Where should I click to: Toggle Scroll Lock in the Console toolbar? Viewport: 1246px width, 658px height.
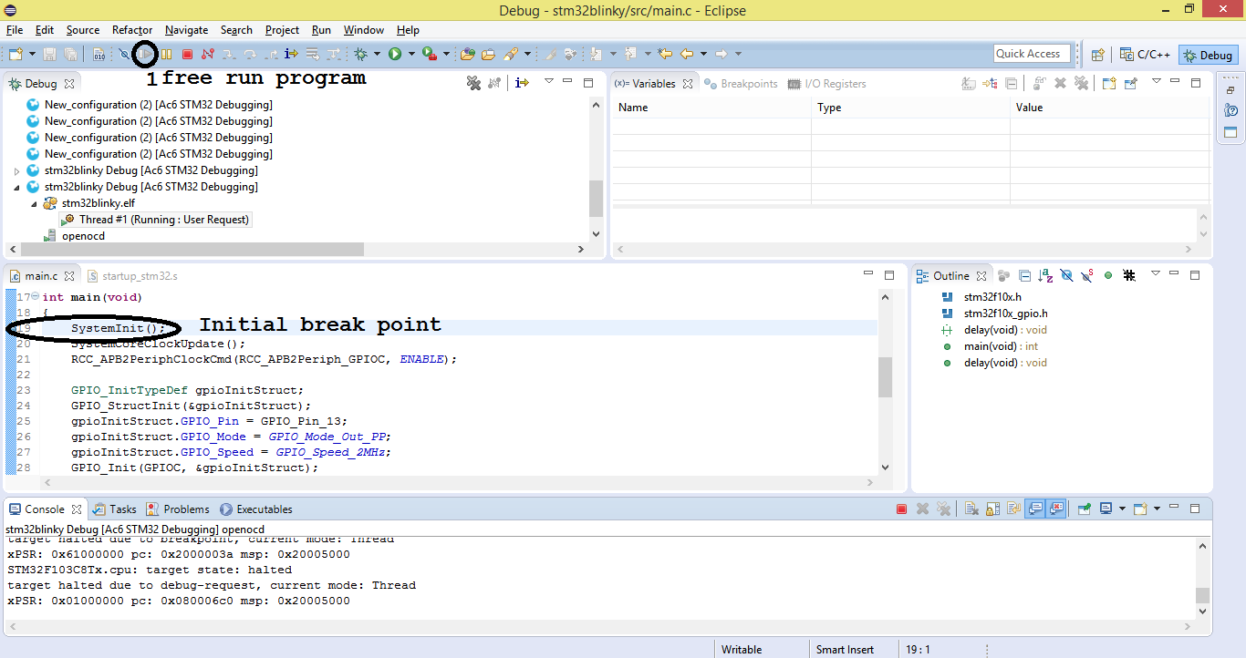(992, 509)
